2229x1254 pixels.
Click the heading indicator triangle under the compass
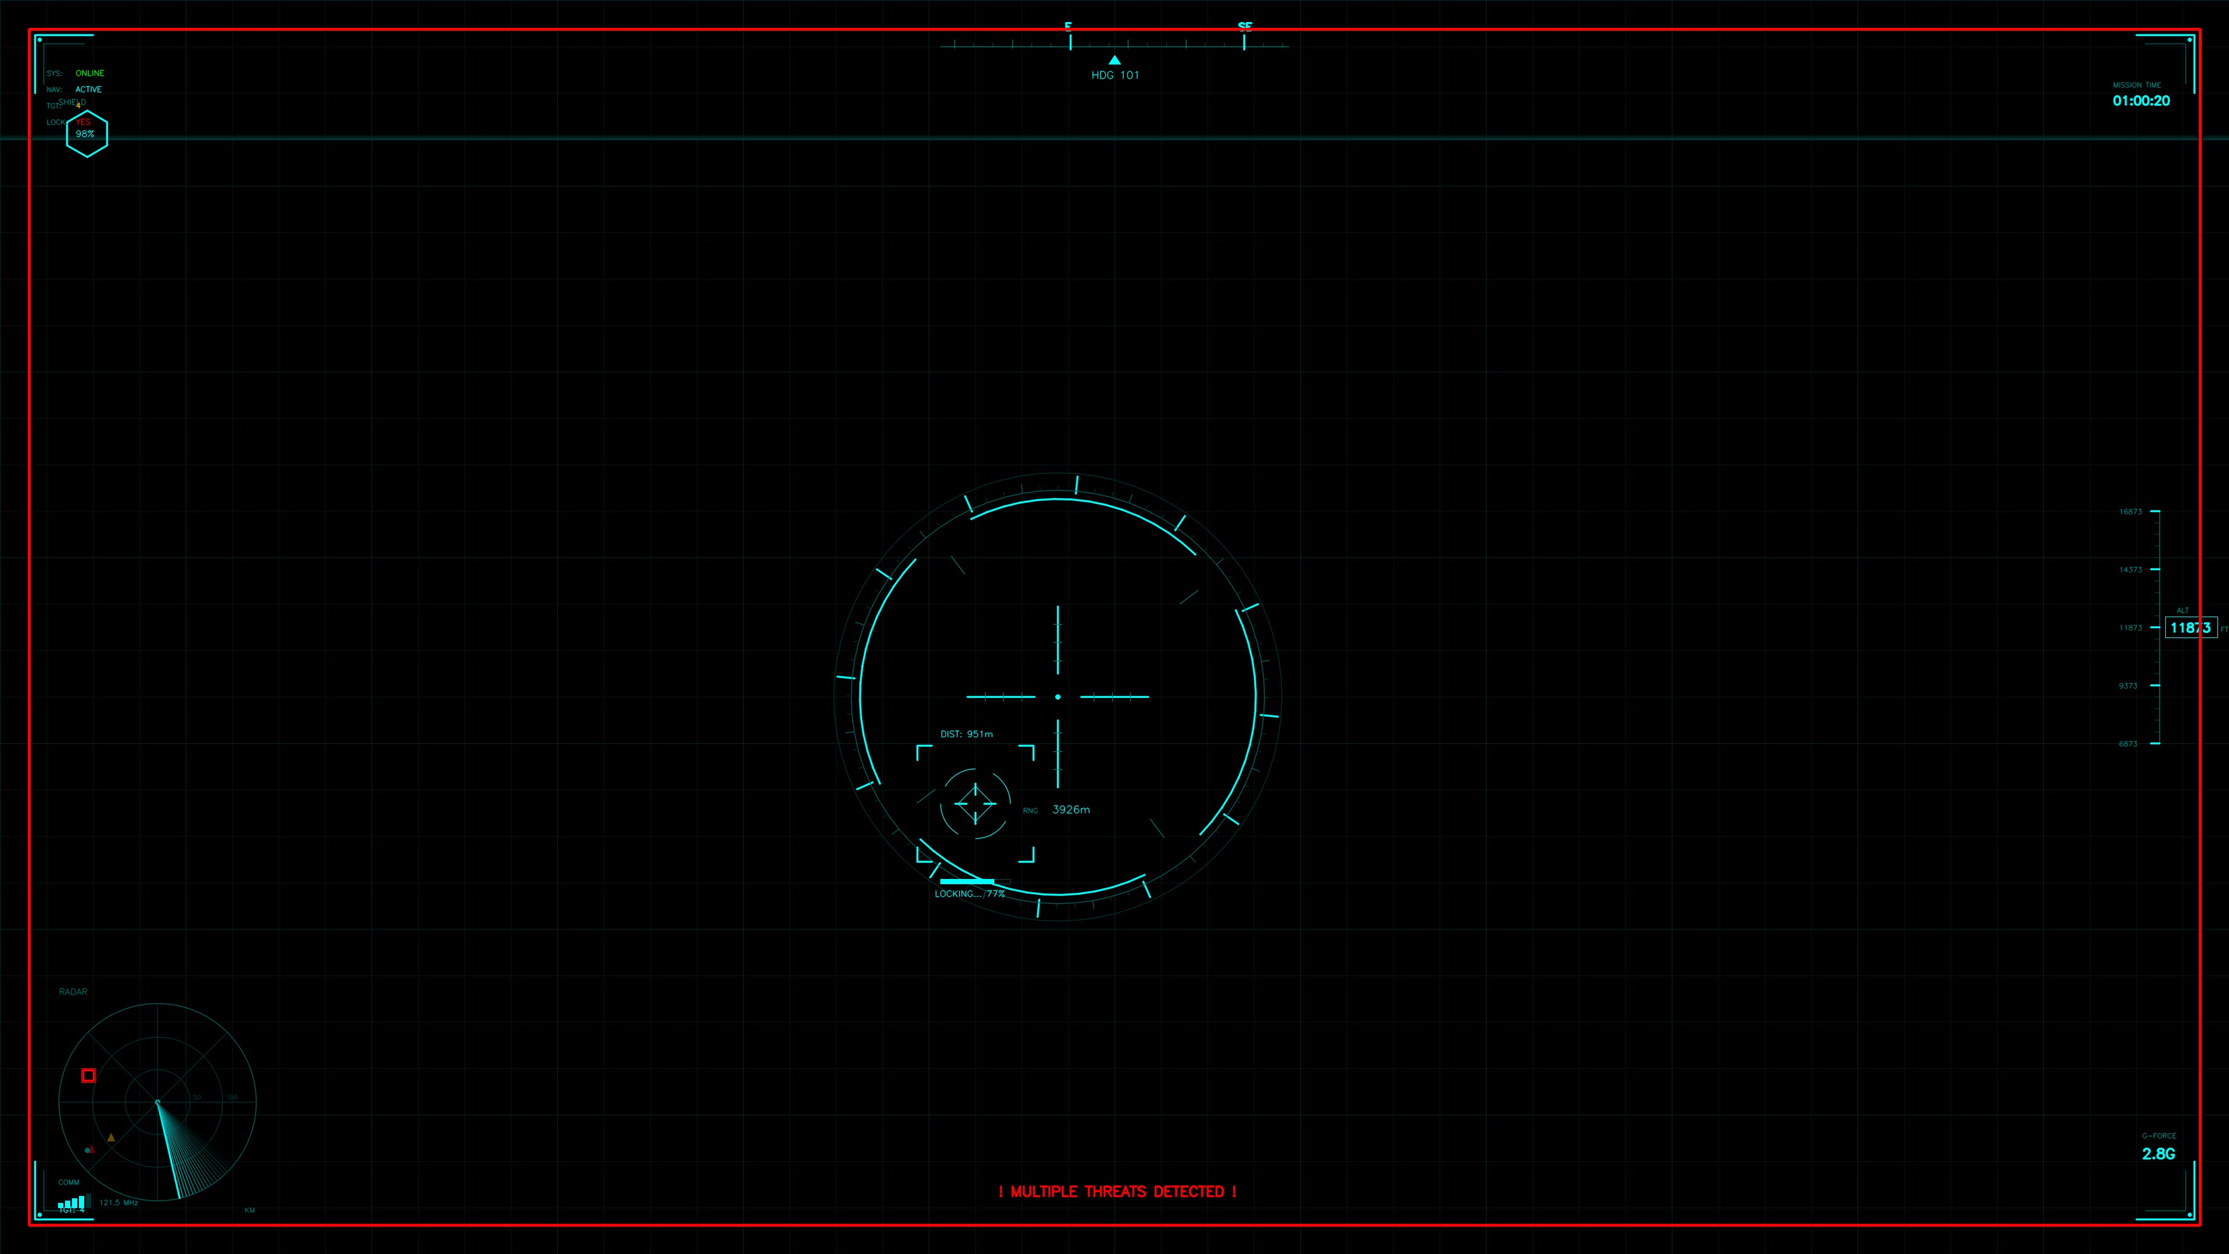1114,59
